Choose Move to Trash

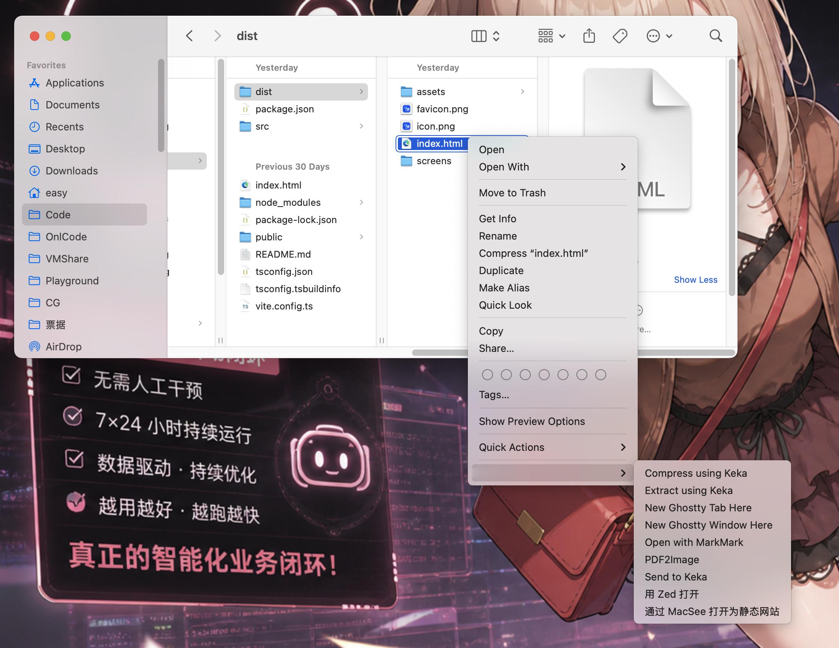552,193
